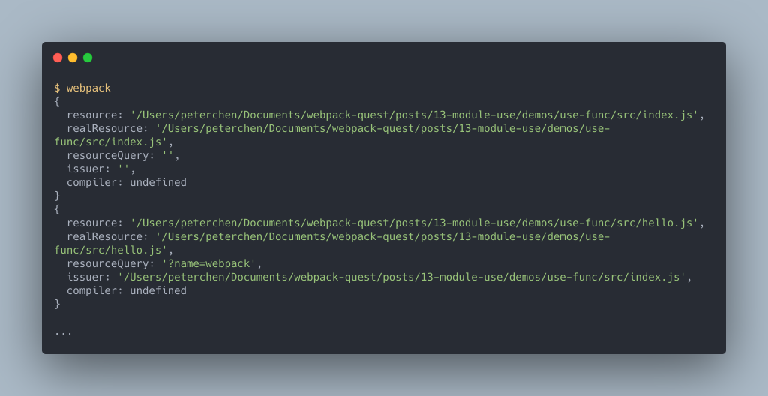Screen dimensions: 768x396
Task: Click the second compiler undefined value
Action: [x=158, y=291]
